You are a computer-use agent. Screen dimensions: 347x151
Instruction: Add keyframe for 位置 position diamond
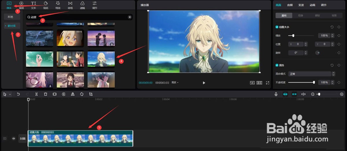pos(339,44)
